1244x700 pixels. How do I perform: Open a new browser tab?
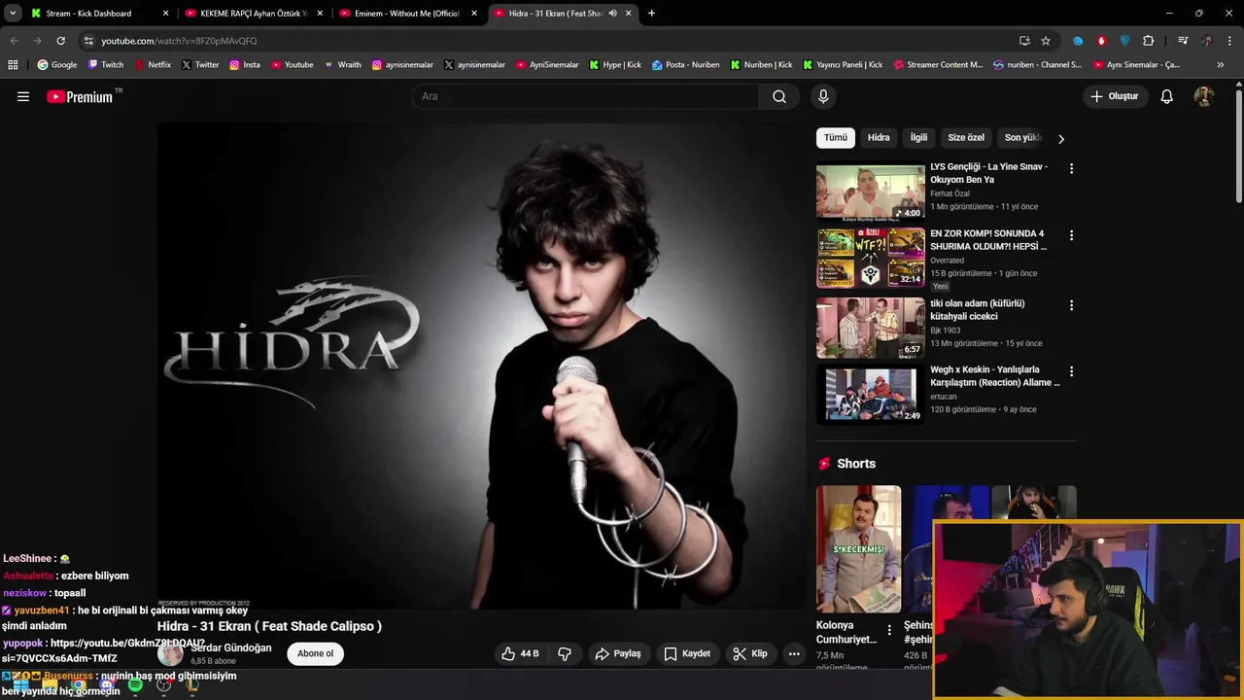[x=651, y=14]
